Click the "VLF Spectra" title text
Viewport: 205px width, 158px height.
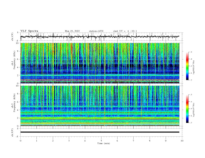(x=29, y=31)
